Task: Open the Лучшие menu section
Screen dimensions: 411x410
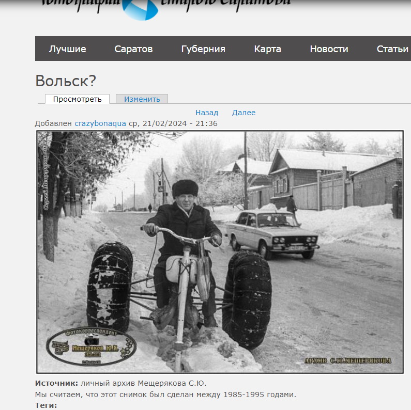Action: tap(67, 49)
